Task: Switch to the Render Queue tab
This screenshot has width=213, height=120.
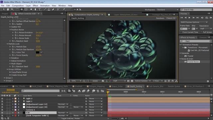Action: (x=174, y=86)
